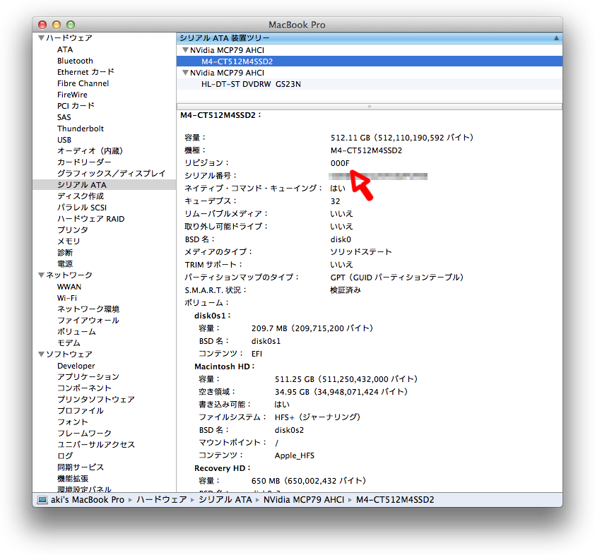Select プリンタ in the sidebar

(73, 229)
